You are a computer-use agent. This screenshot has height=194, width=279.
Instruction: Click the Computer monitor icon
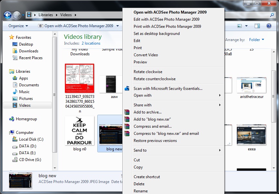(12, 132)
